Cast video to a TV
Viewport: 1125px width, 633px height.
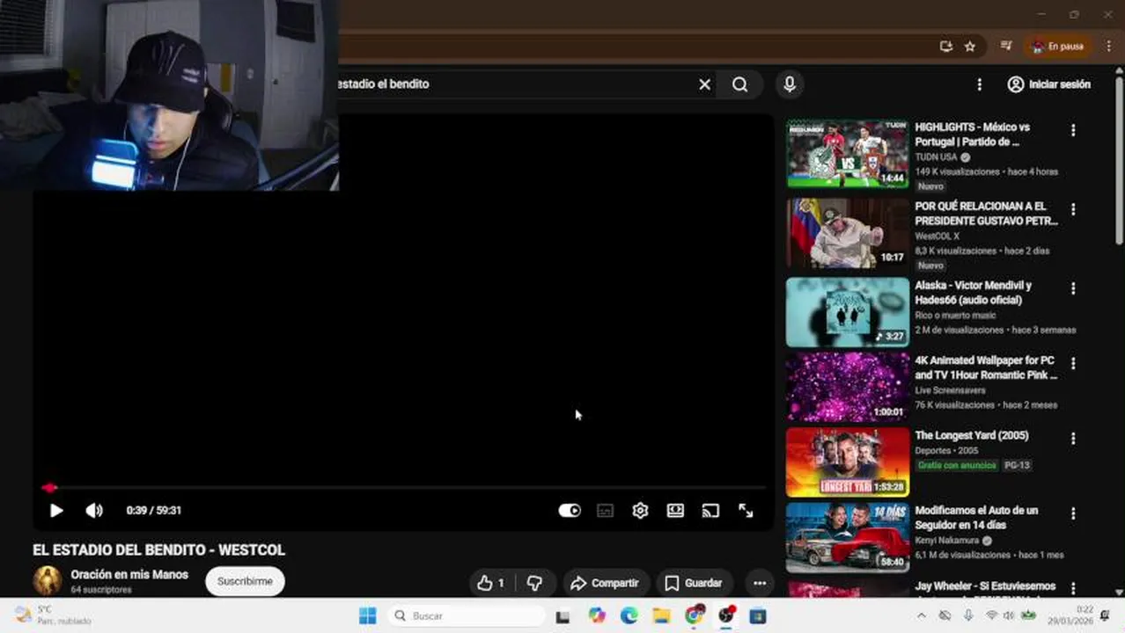(710, 510)
